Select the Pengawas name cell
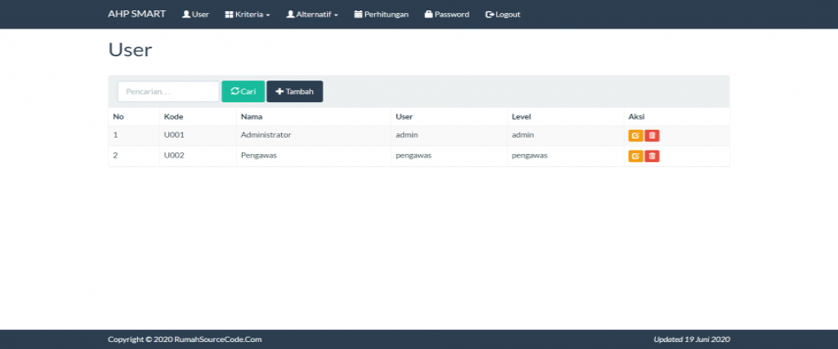The width and height of the screenshot is (838, 349). (314, 156)
